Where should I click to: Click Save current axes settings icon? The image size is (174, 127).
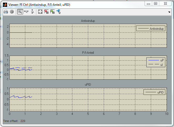click(x=46, y=12)
